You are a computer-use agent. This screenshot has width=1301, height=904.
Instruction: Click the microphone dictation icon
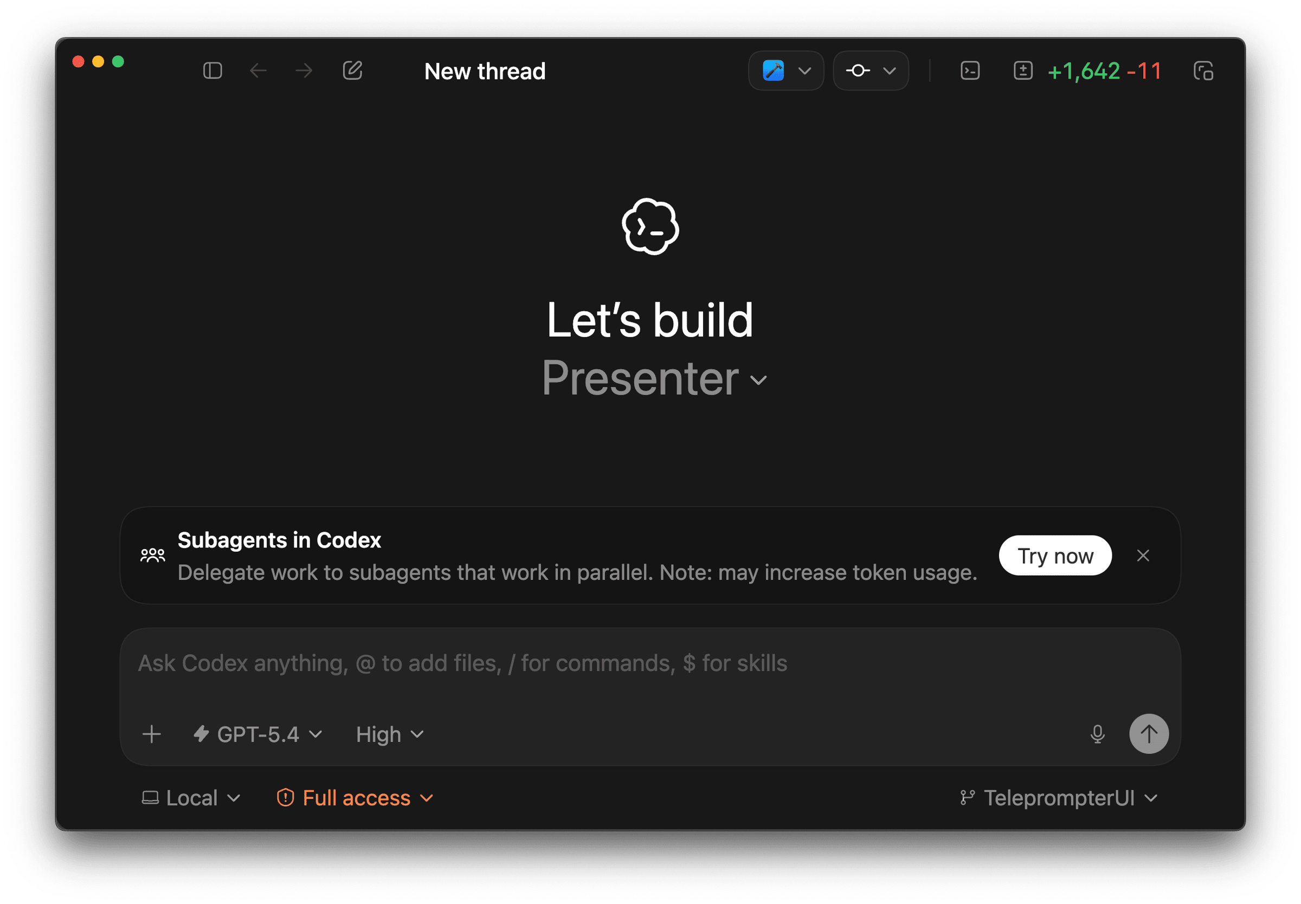(x=1097, y=734)
